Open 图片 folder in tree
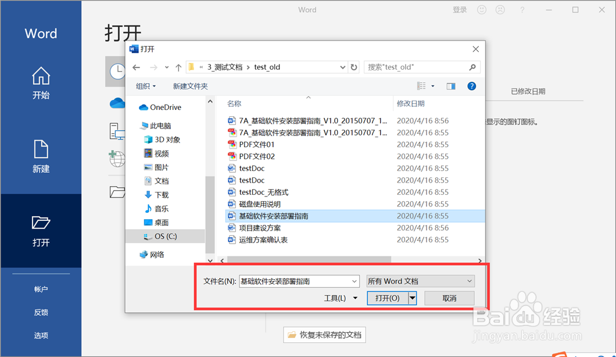The image size is (616, 357). 156,167
